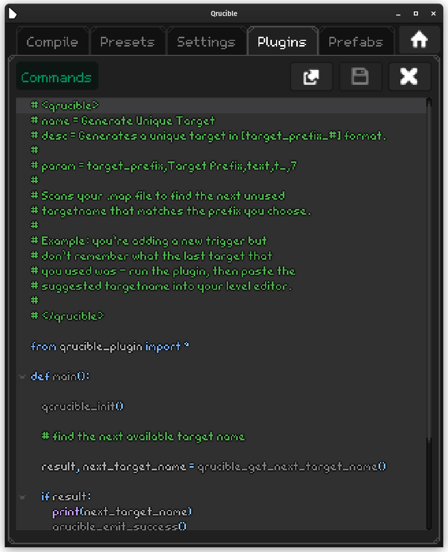The width and height of the screenshot is (448, 552).
Task: Switch to the Compile tab
Action: (x=52, y=42)
